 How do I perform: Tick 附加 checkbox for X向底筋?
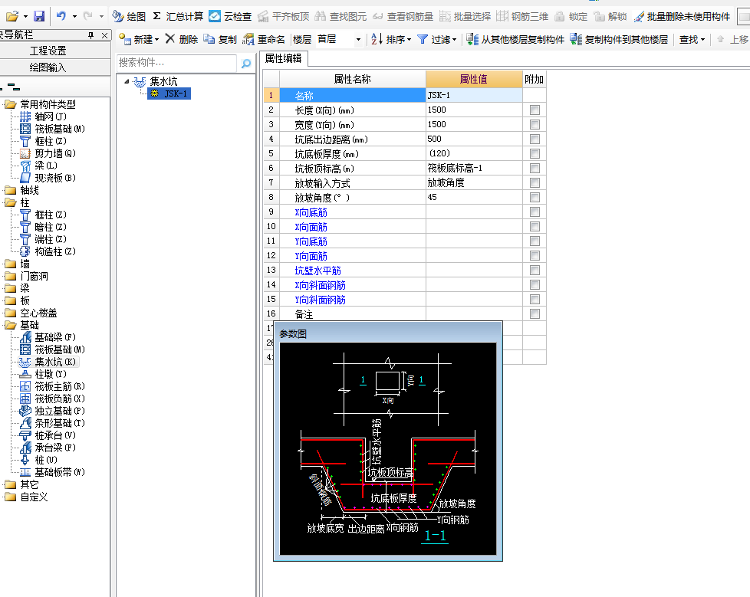coord(535,212)
